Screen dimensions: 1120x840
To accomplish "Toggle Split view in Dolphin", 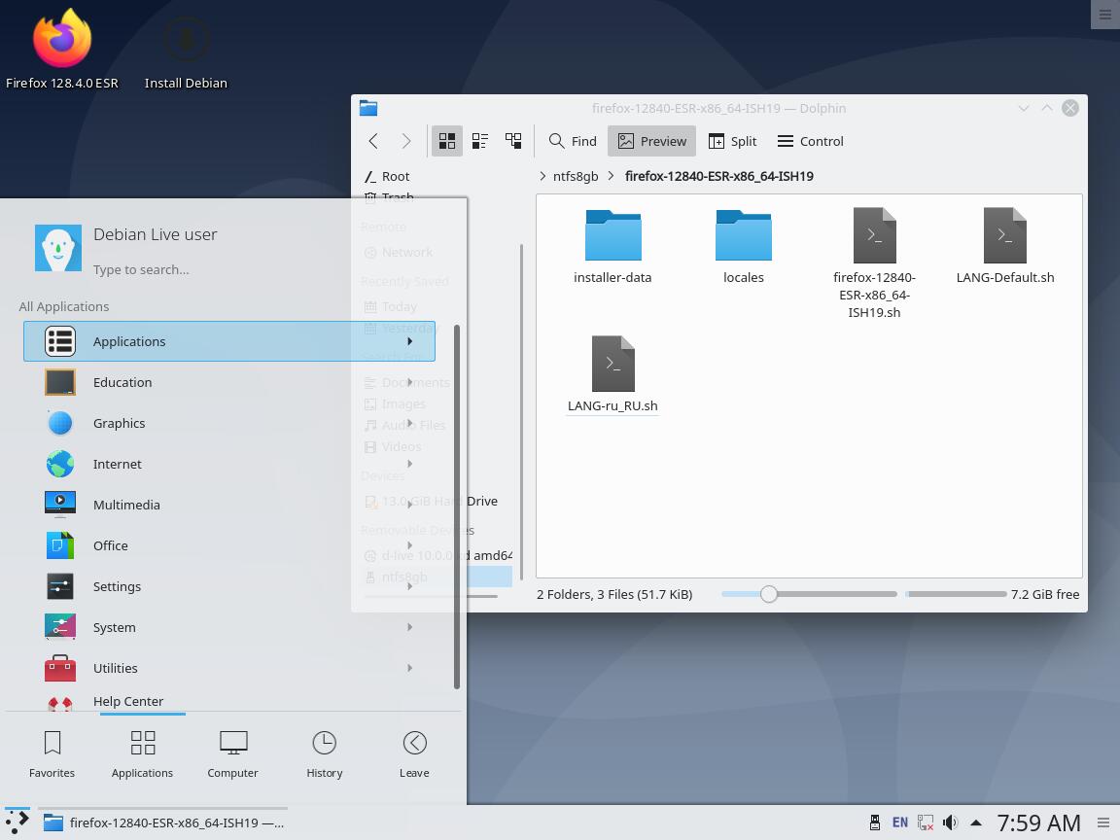I will point(733,141).
